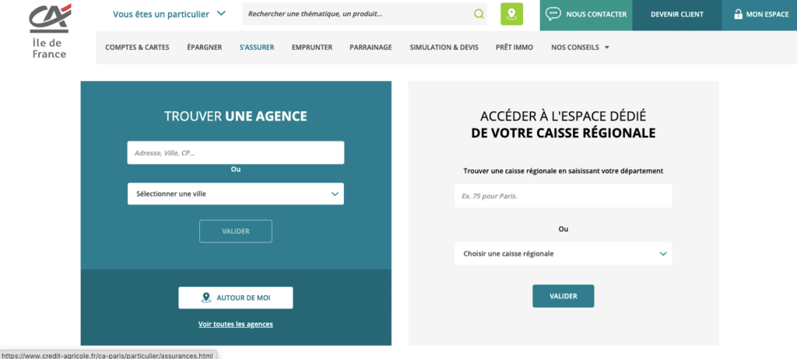The image size is (797, 359).
Task: Go to the S'assurer menu item
Action: pyautogui.click(x=256, y=47)
